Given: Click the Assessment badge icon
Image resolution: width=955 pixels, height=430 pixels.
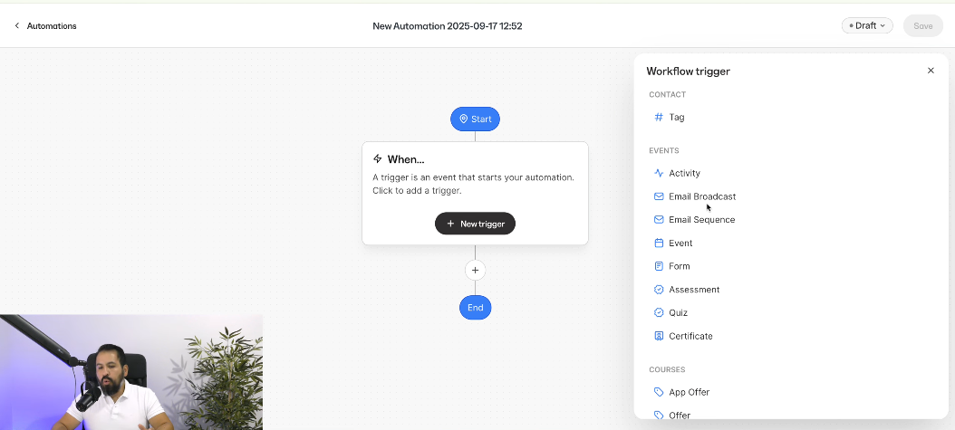Looking at the screenshot, I should click(x=659, y=290).
